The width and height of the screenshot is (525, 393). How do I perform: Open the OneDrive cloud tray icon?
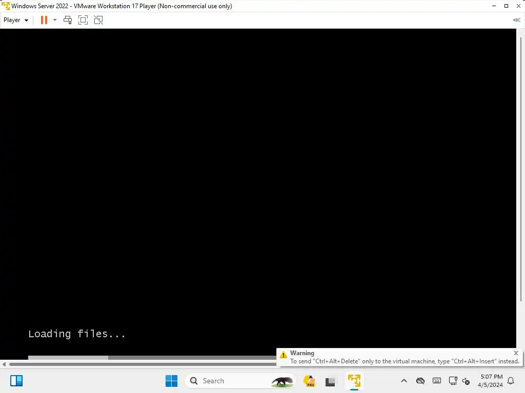pyautogui.click(x=420, y=381)
